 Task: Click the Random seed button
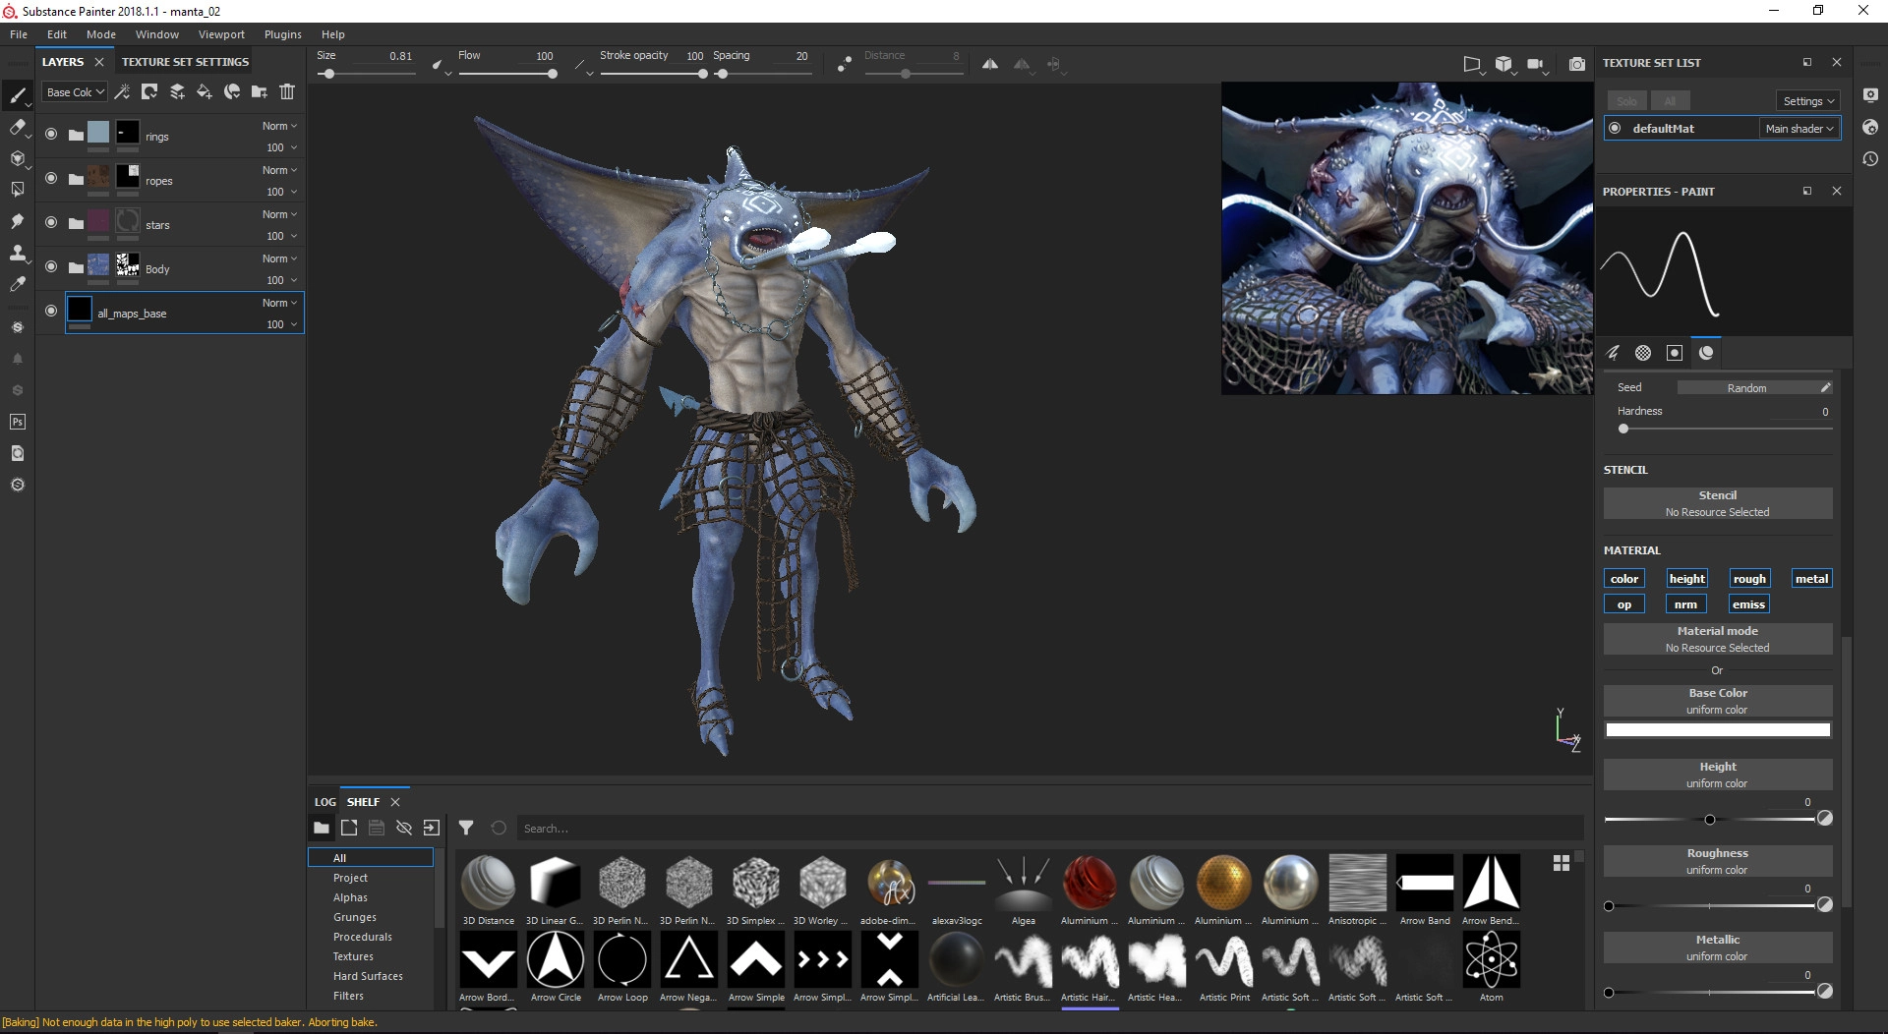pos(1746,388)
